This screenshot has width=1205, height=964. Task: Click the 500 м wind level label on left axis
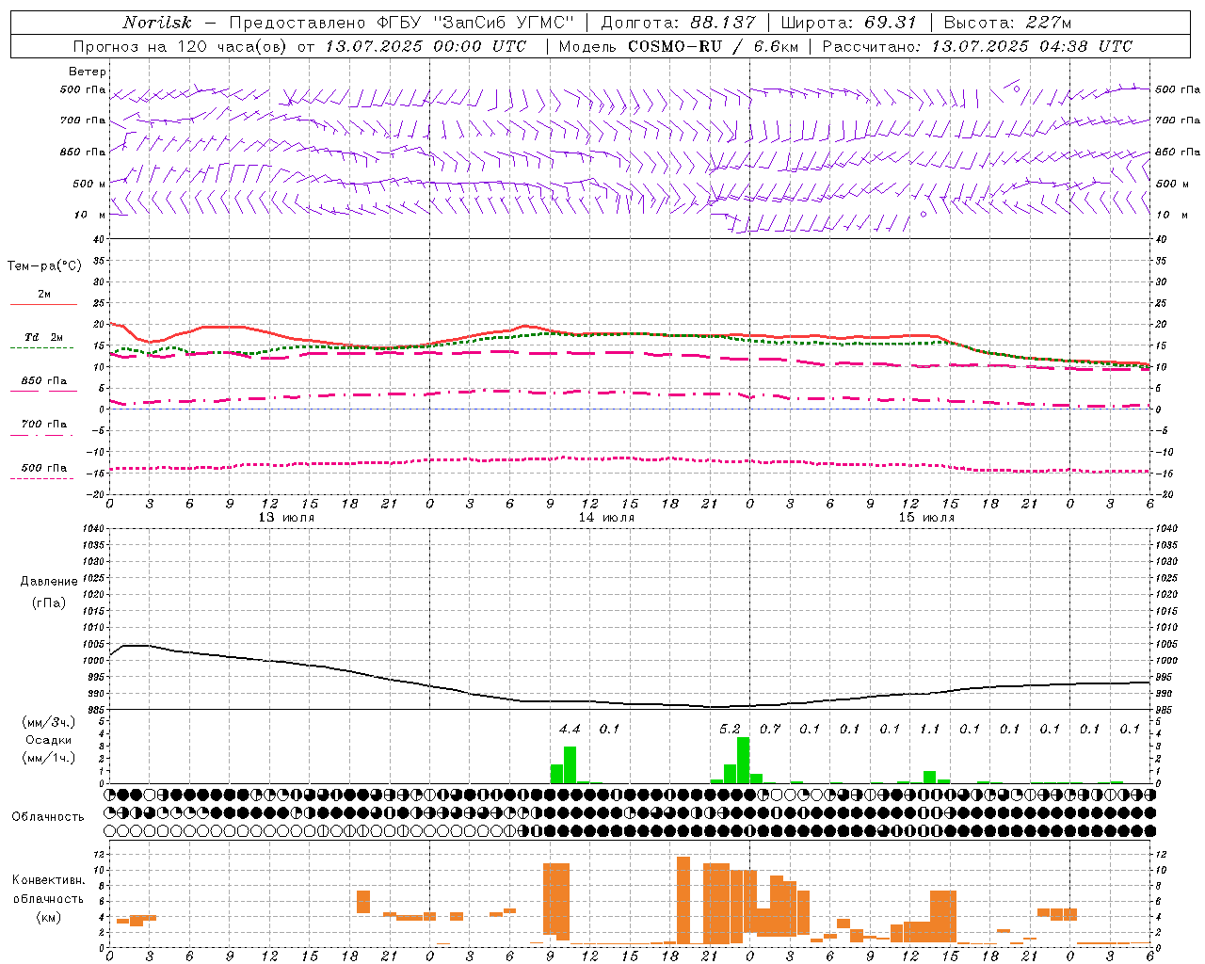tap(89, 184)
